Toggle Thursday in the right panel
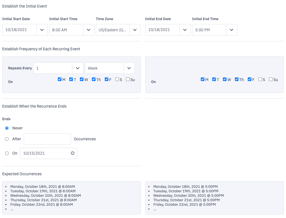 point(237,79)
